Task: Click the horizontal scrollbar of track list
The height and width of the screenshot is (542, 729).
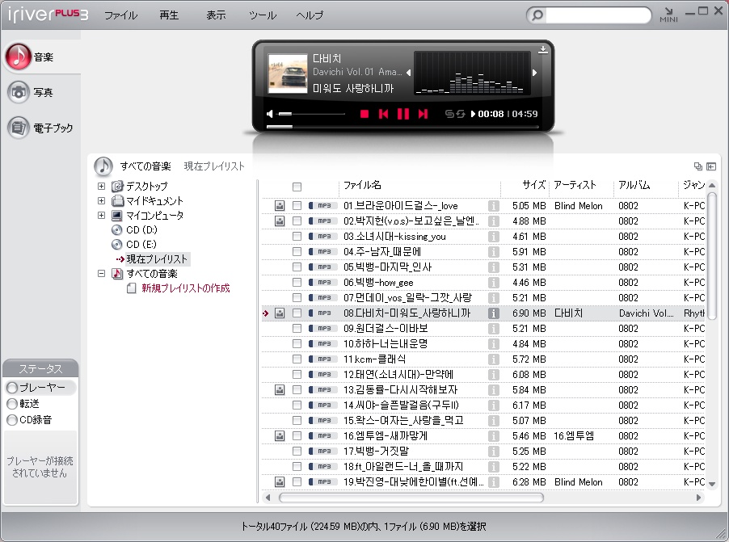Action: 411,498
